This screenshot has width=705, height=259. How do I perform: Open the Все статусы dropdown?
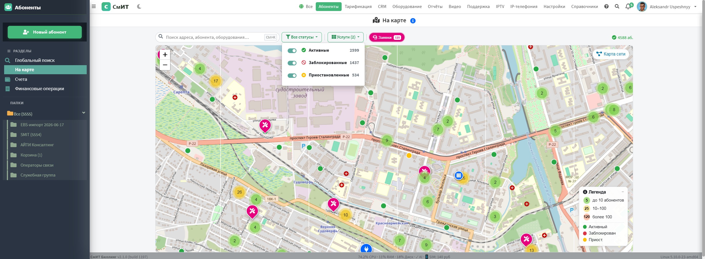click(301, 37)
